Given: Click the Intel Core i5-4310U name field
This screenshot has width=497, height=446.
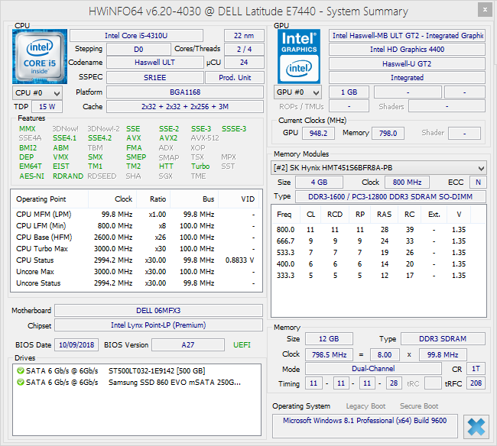Looking at the screenshot, I should click(x=136, y=36).
